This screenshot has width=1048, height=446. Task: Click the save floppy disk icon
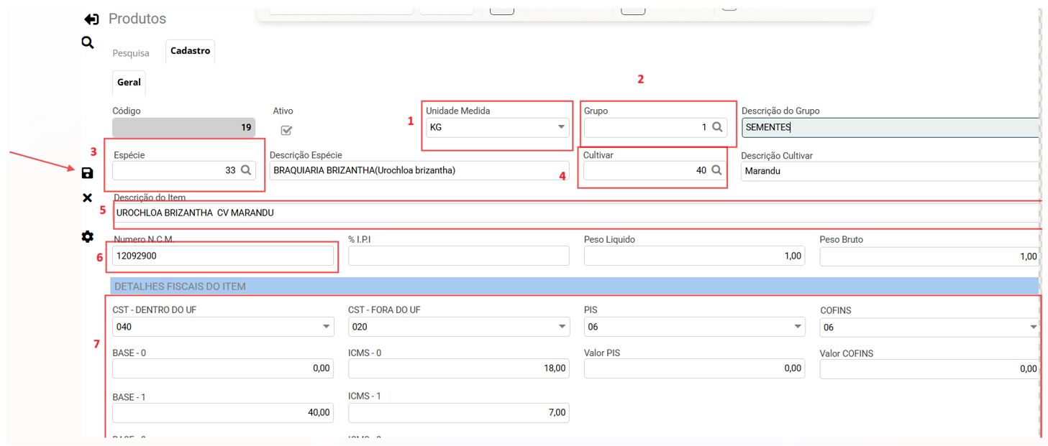coord(87,173)
